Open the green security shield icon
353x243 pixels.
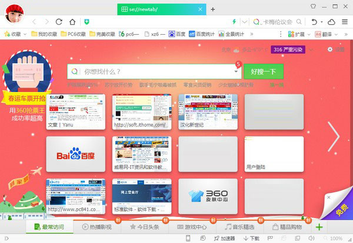point(86,22)
